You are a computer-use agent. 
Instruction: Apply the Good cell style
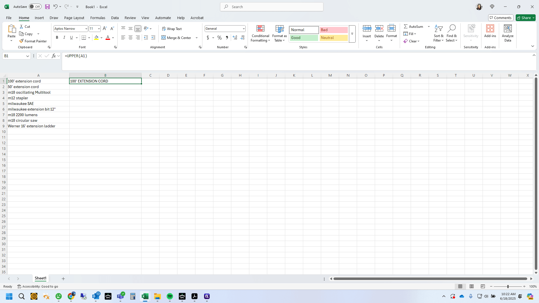point(304,38)
